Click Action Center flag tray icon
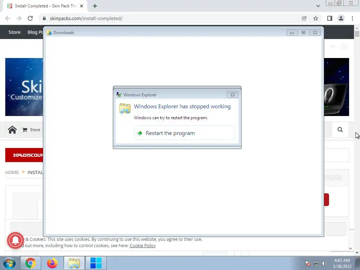The width and height of the screenshot is (360, 270). [308, 263]
